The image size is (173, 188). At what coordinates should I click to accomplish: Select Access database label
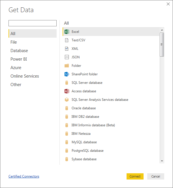coord(84,91)
